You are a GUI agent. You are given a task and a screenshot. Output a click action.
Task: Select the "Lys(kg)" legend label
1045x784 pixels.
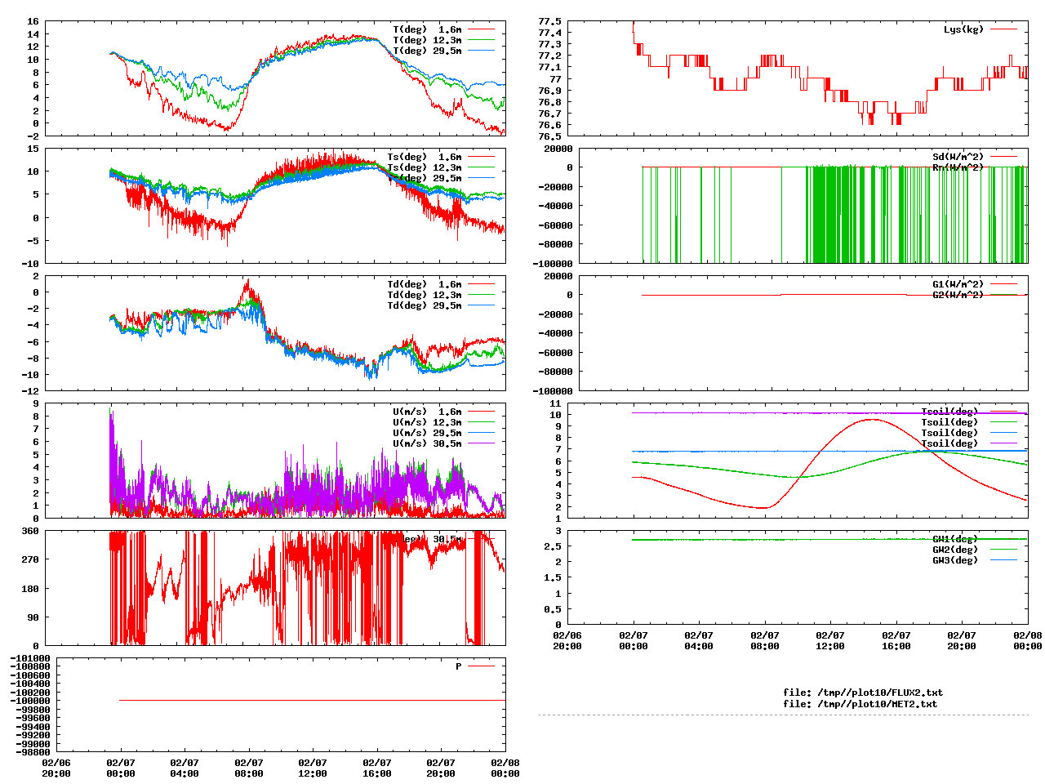pyautogui.click(x=963, y=29)
